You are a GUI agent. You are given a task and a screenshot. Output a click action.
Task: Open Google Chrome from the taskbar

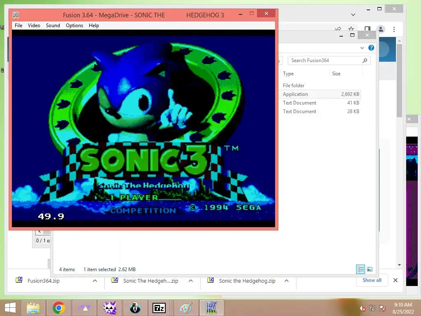click(x=59, y=308)
